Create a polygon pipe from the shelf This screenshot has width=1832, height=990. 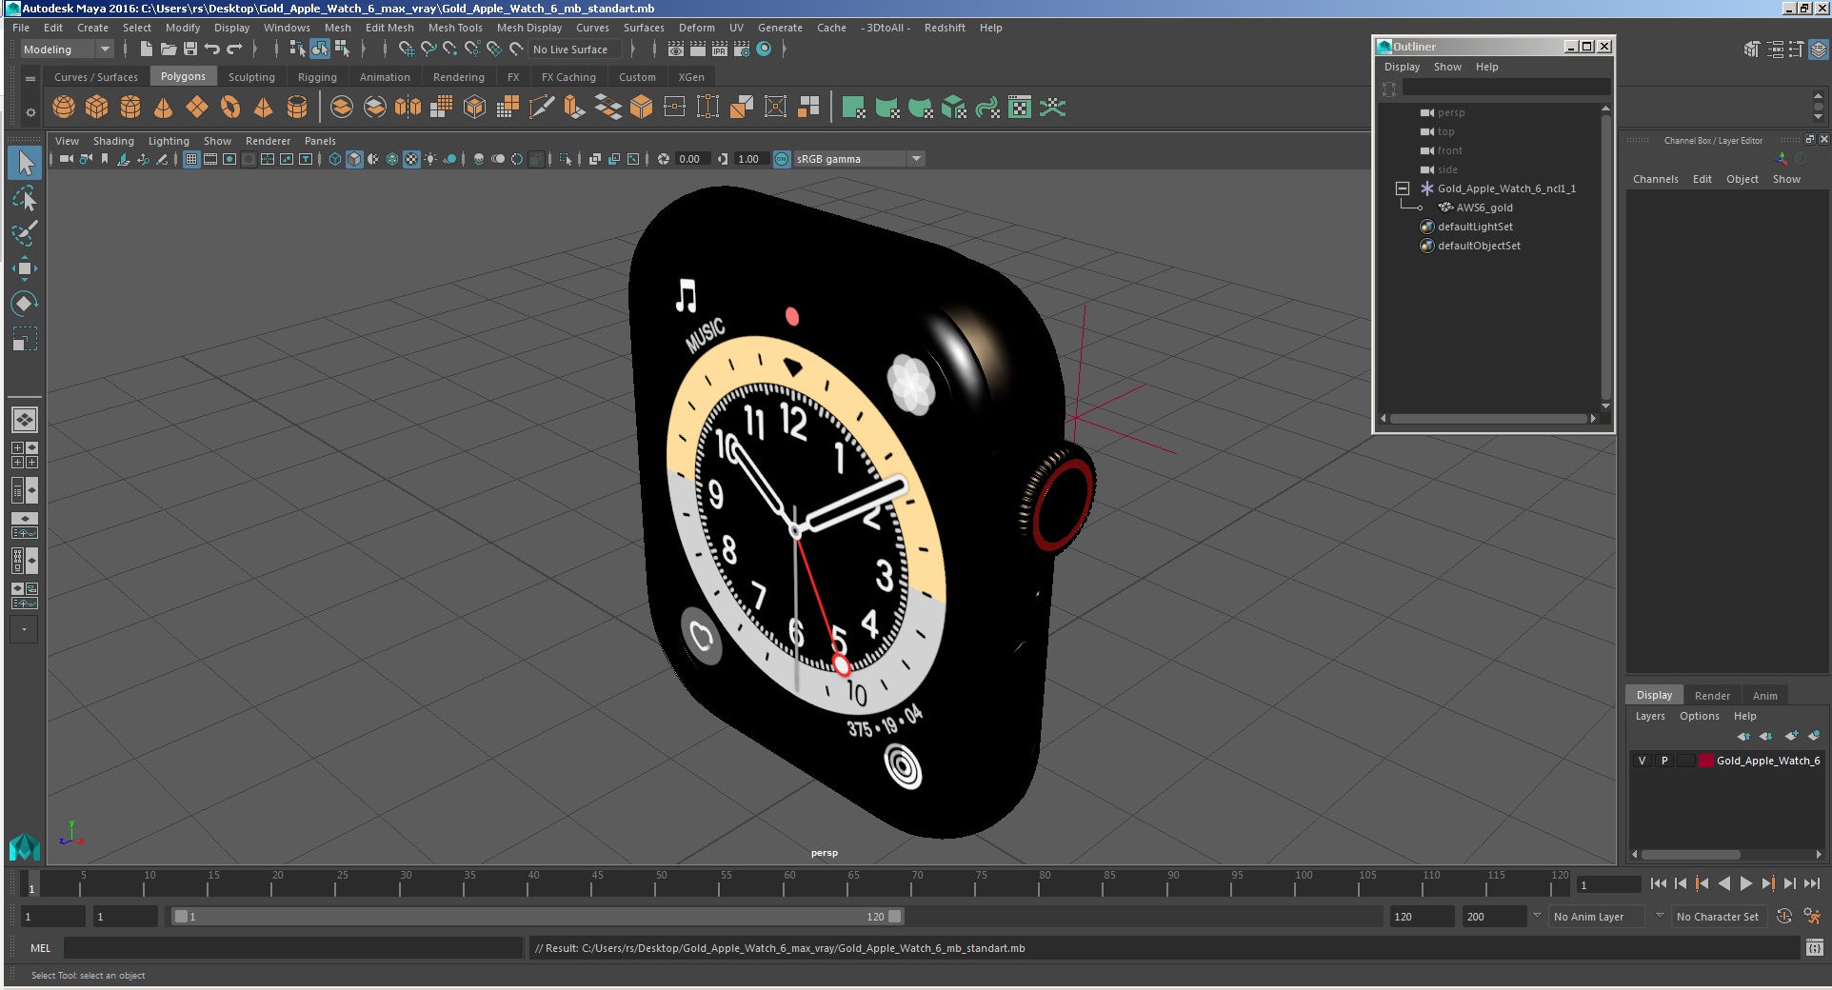click(297, 108)
